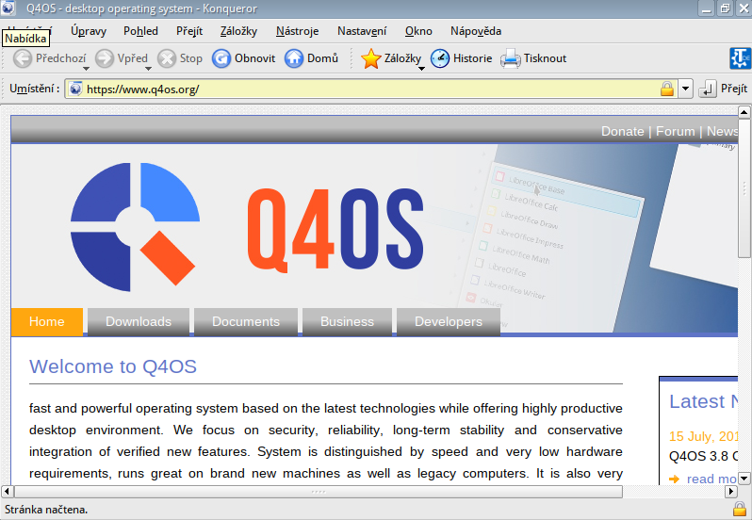This screenshot has width=752, height=520.
Task: Select the Home tab on website
Action: pos(46,321)
